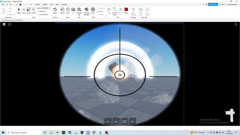Open the weather widget on the taskbar

(198, 132)
